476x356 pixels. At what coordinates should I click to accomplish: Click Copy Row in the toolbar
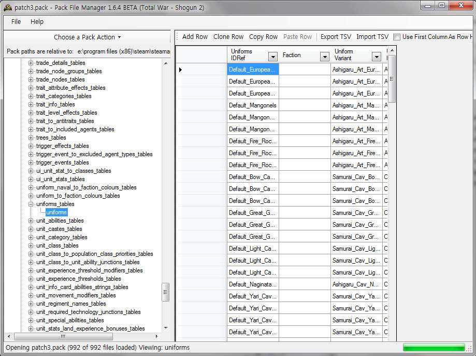[x=263, y=37]
